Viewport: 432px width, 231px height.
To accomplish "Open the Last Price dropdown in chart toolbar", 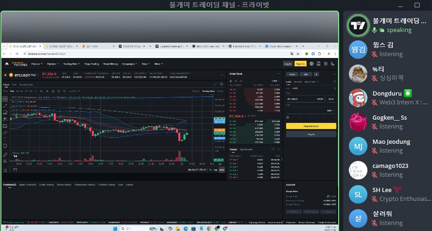I will pyautogui.click(x=74, y=91).
